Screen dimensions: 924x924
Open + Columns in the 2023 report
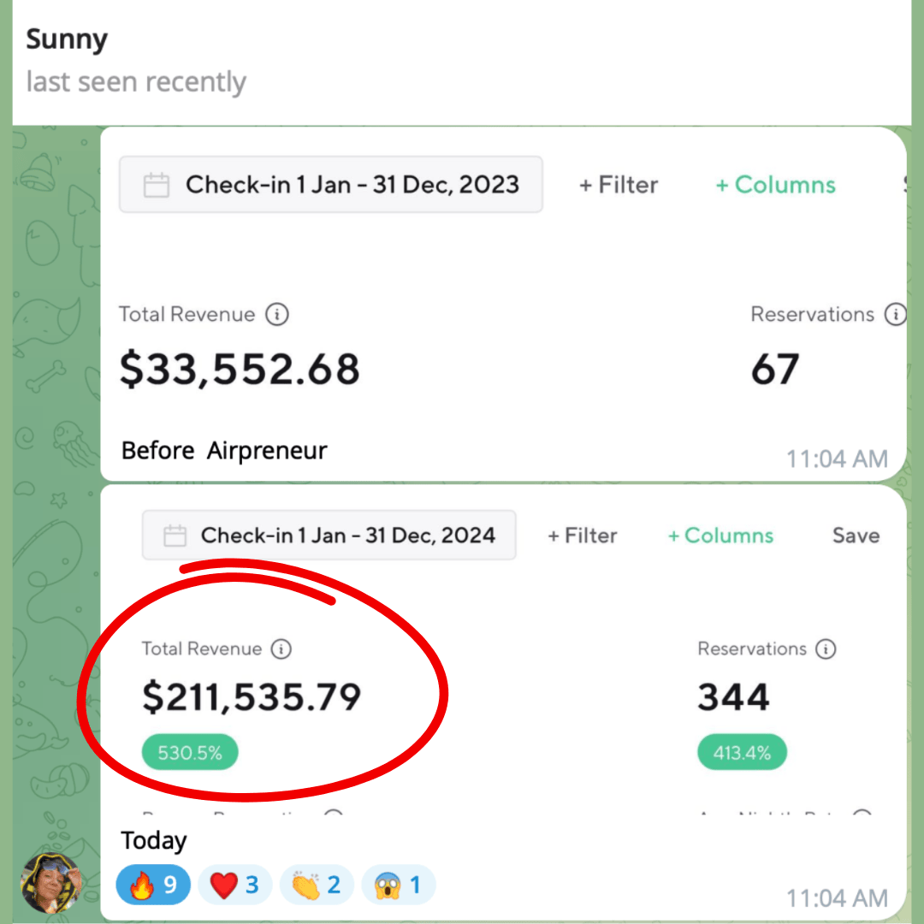[775, 185]
